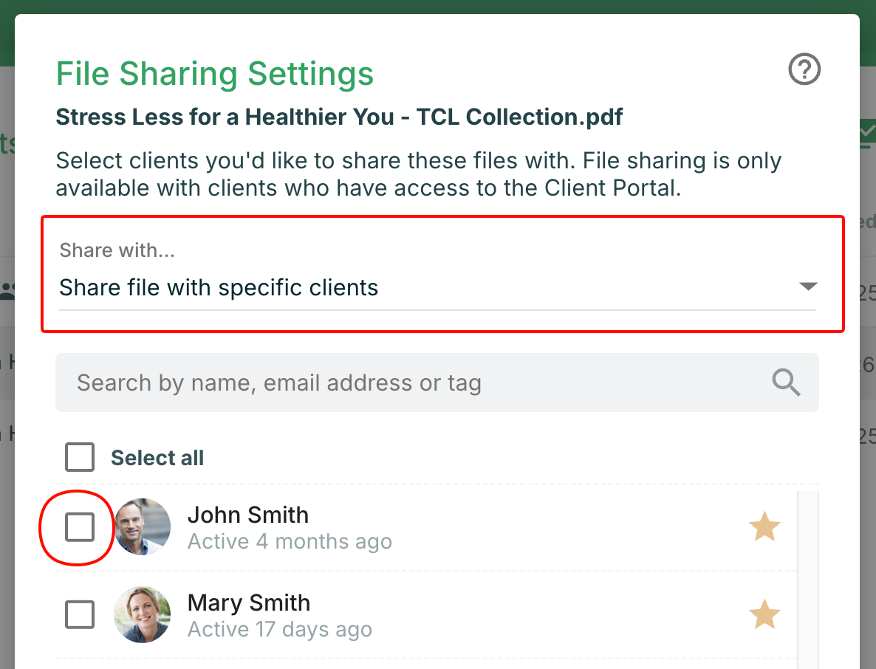The height and width of the screenshot is (669, 876).
Task: Click the 'Share with...' field label
Action: [117, 250]
